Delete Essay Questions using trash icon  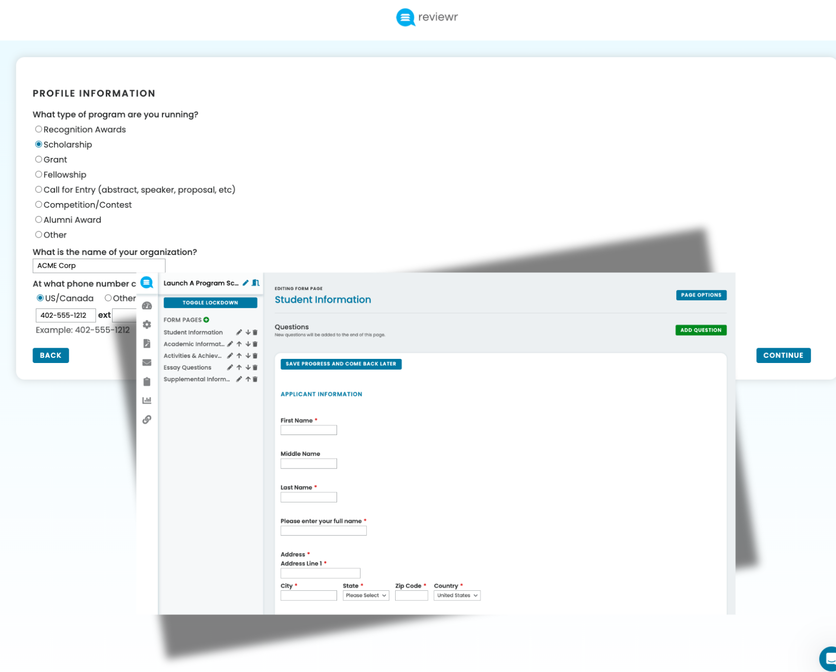click(255, 367)
